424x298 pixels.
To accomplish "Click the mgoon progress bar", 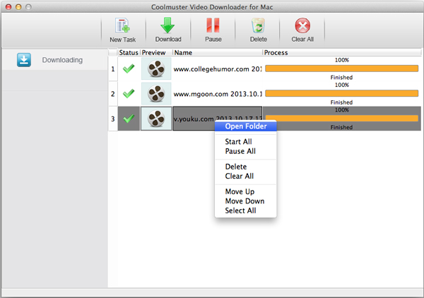I will pyautogui.click(x=341, y=93).
